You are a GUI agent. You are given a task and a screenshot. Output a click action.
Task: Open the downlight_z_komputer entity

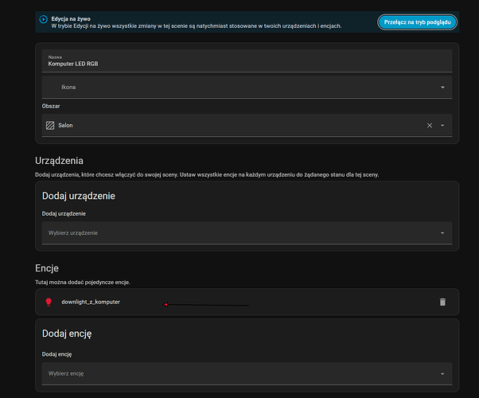[x=91, y=302]
